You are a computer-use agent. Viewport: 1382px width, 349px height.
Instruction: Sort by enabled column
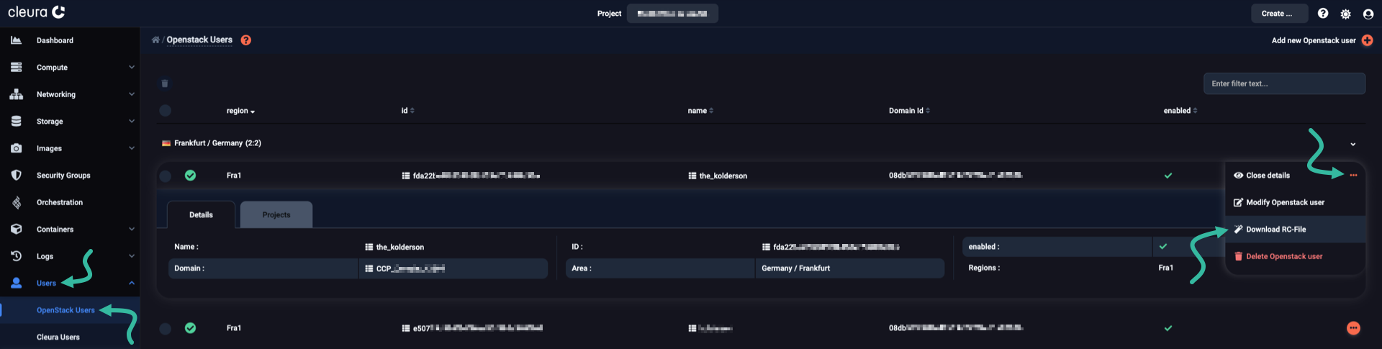[1180, 111]
